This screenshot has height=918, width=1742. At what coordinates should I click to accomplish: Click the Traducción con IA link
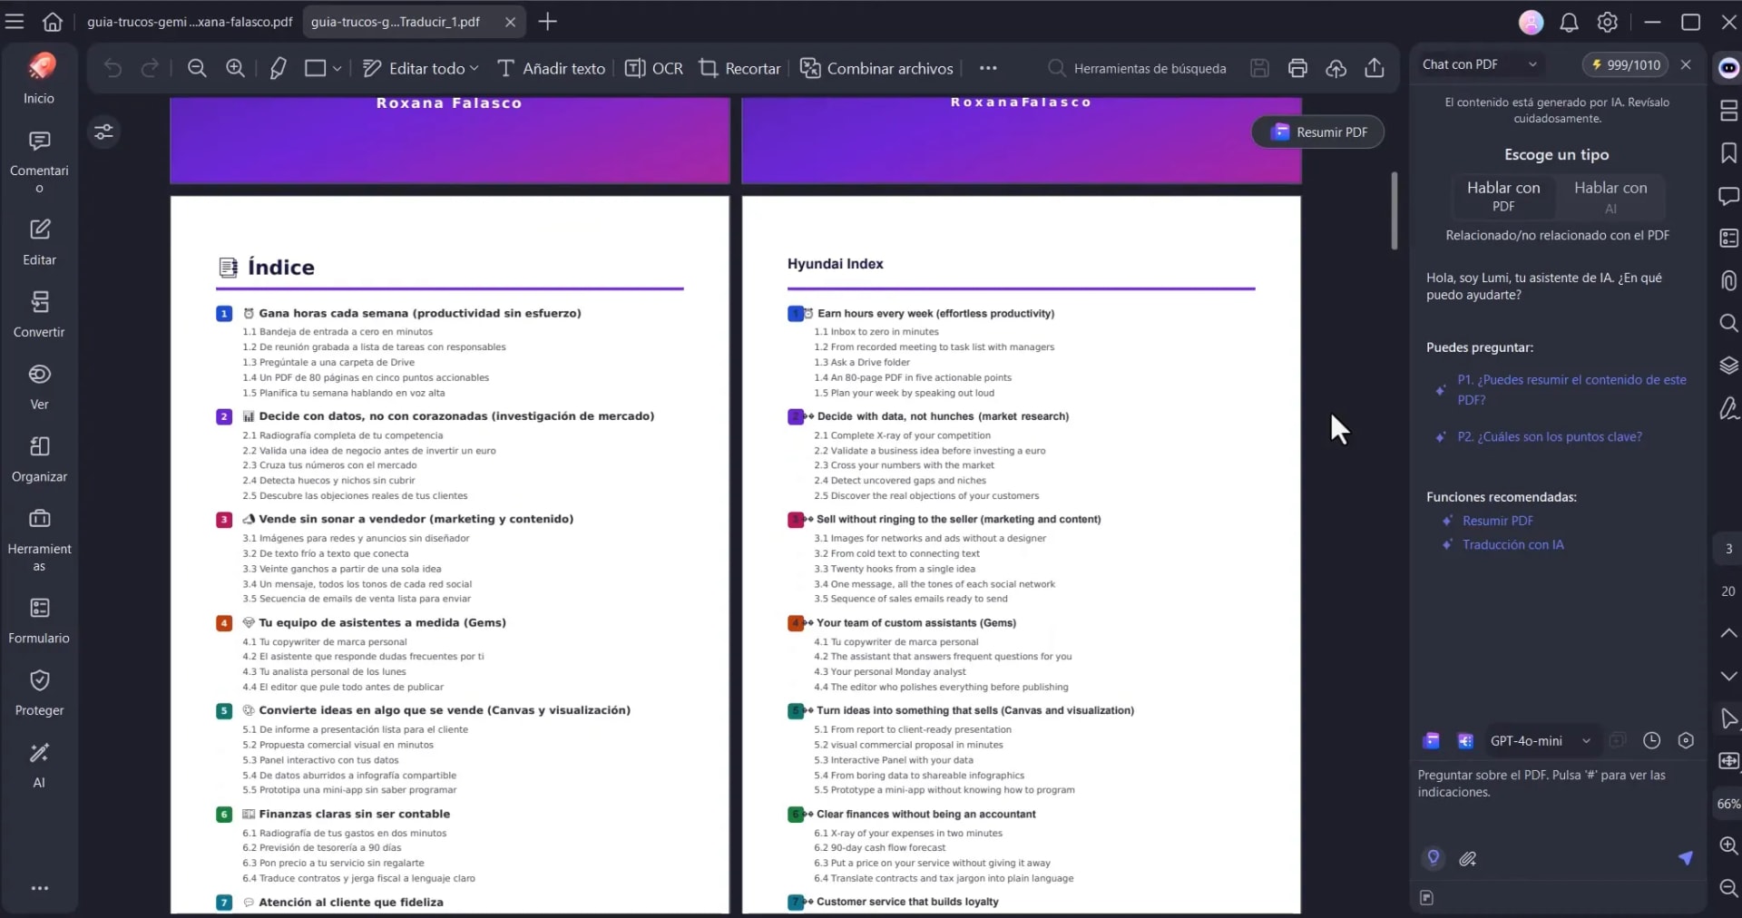coord(1512,544)
